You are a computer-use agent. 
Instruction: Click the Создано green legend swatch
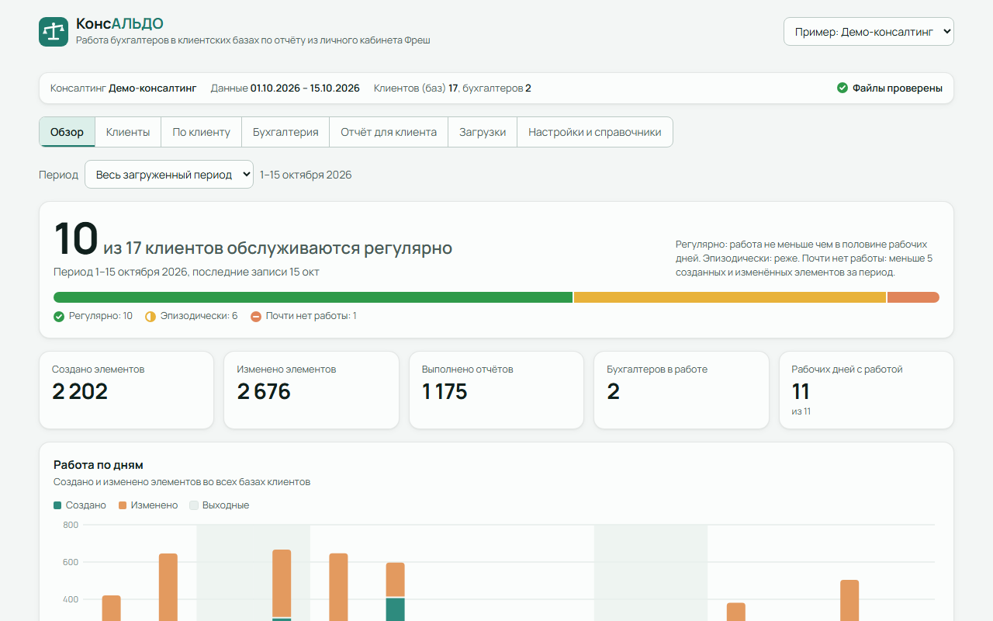coord(57,505)
